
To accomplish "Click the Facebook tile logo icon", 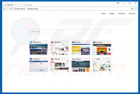I will [x=31, y=59].
